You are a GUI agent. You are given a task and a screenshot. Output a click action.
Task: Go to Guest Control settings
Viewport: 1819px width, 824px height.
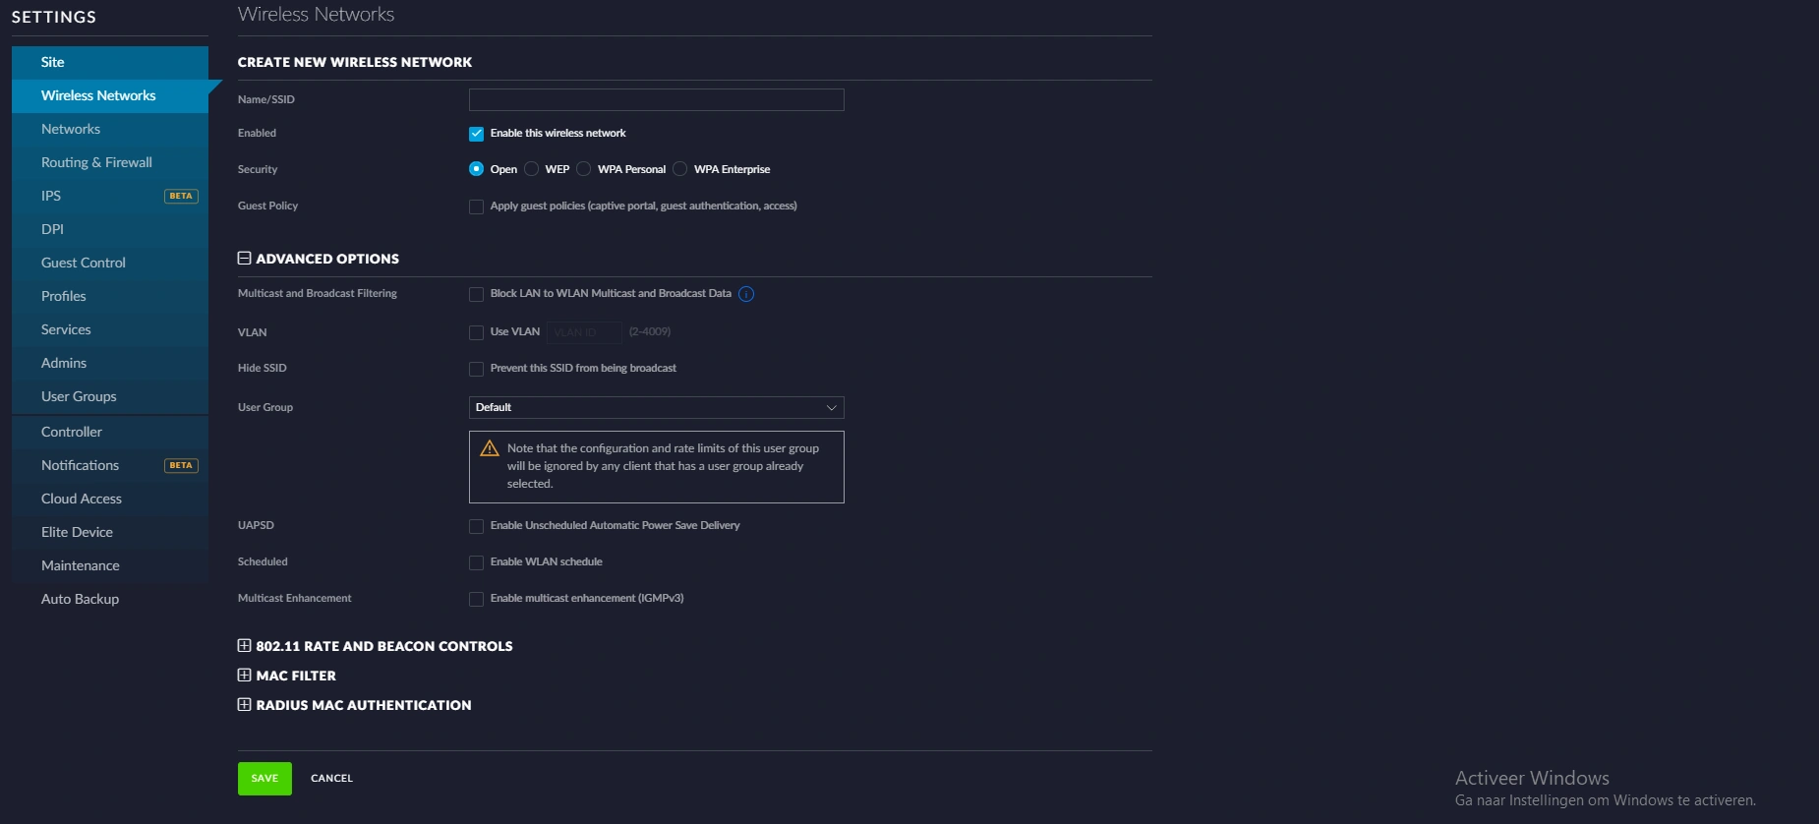pos(84,263)
